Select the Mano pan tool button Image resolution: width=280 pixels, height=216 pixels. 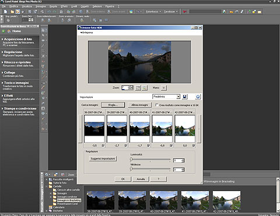point(164,88)
